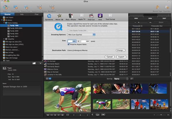172x119 pixels.
Task: Click the Recapture toolbar icon
Action: [52, 7]
